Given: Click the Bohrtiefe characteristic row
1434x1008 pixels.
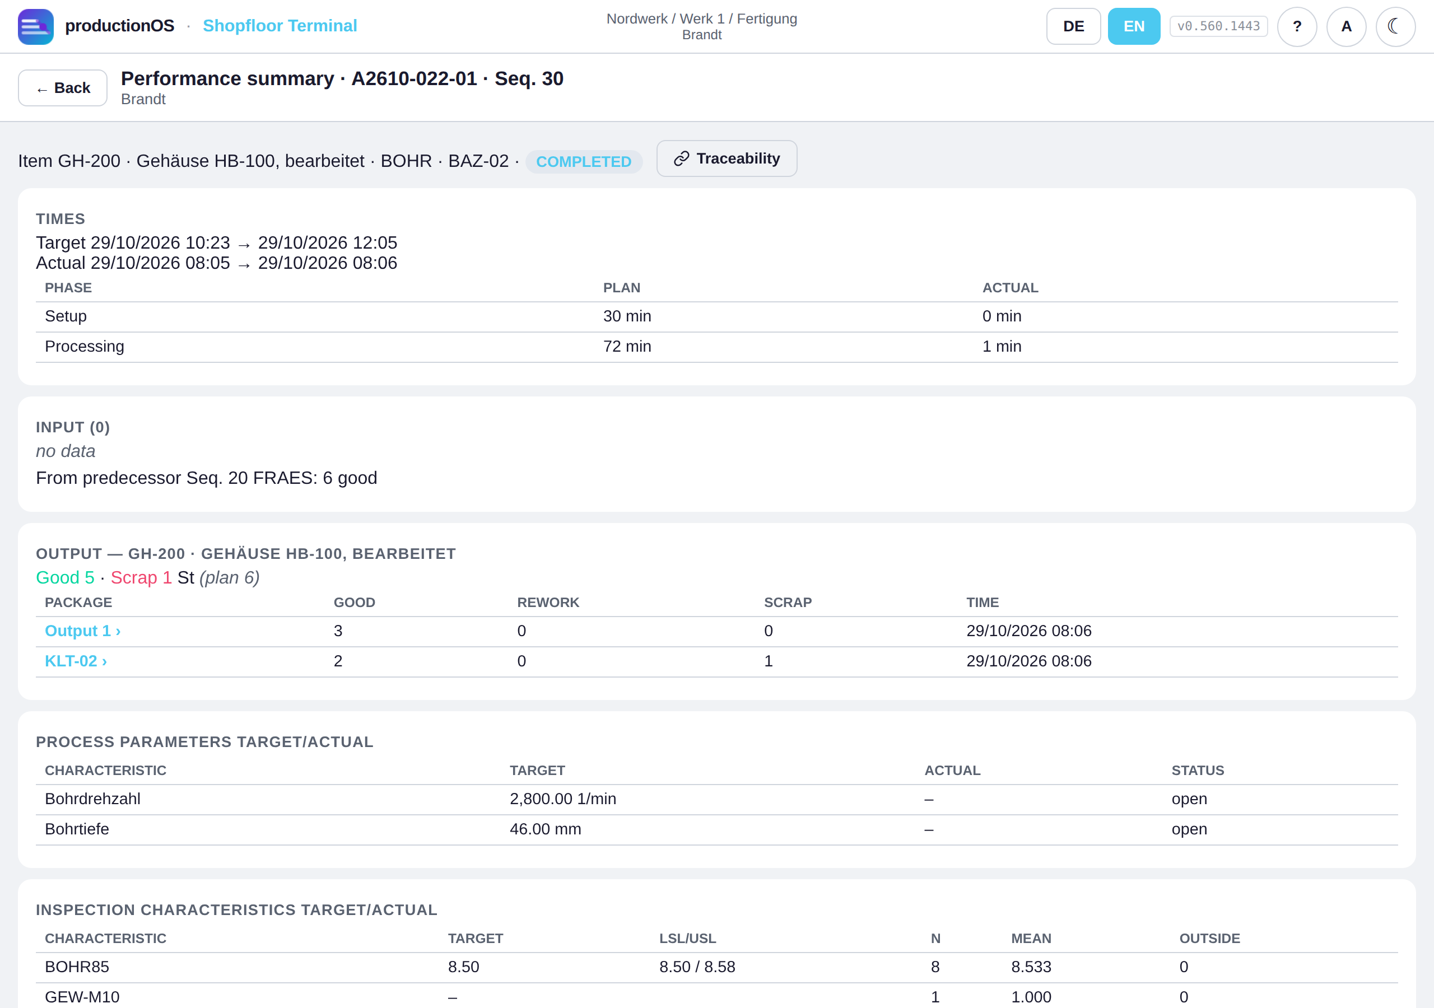Looking at the screenshot, I should click(x=716, y=829).
